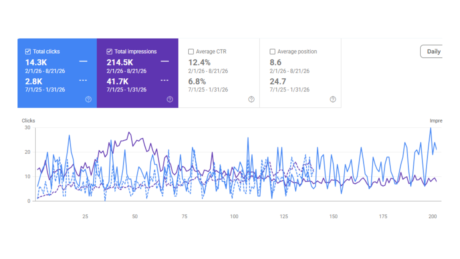Screen dimensions: 460x259
Task: Open the Daily granularity dropdown
Action: [431, 52]
